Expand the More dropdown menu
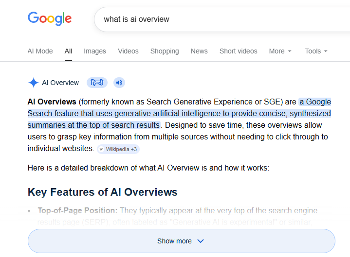Image resolution: width=350 pixels, height=257 pixels. (x=280, y=51)
